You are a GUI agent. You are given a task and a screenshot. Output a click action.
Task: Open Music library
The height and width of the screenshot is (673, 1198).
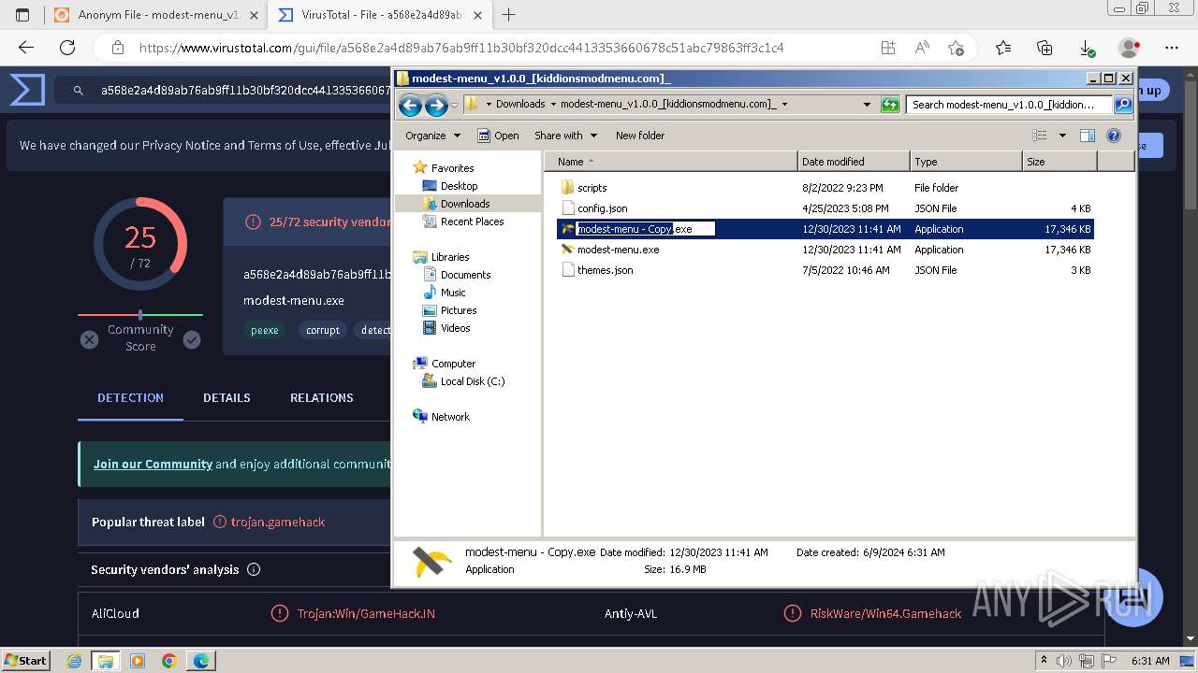pos(453,293)
